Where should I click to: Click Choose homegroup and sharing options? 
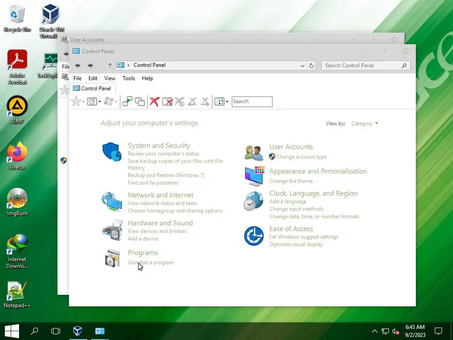[x=175, y=211]
